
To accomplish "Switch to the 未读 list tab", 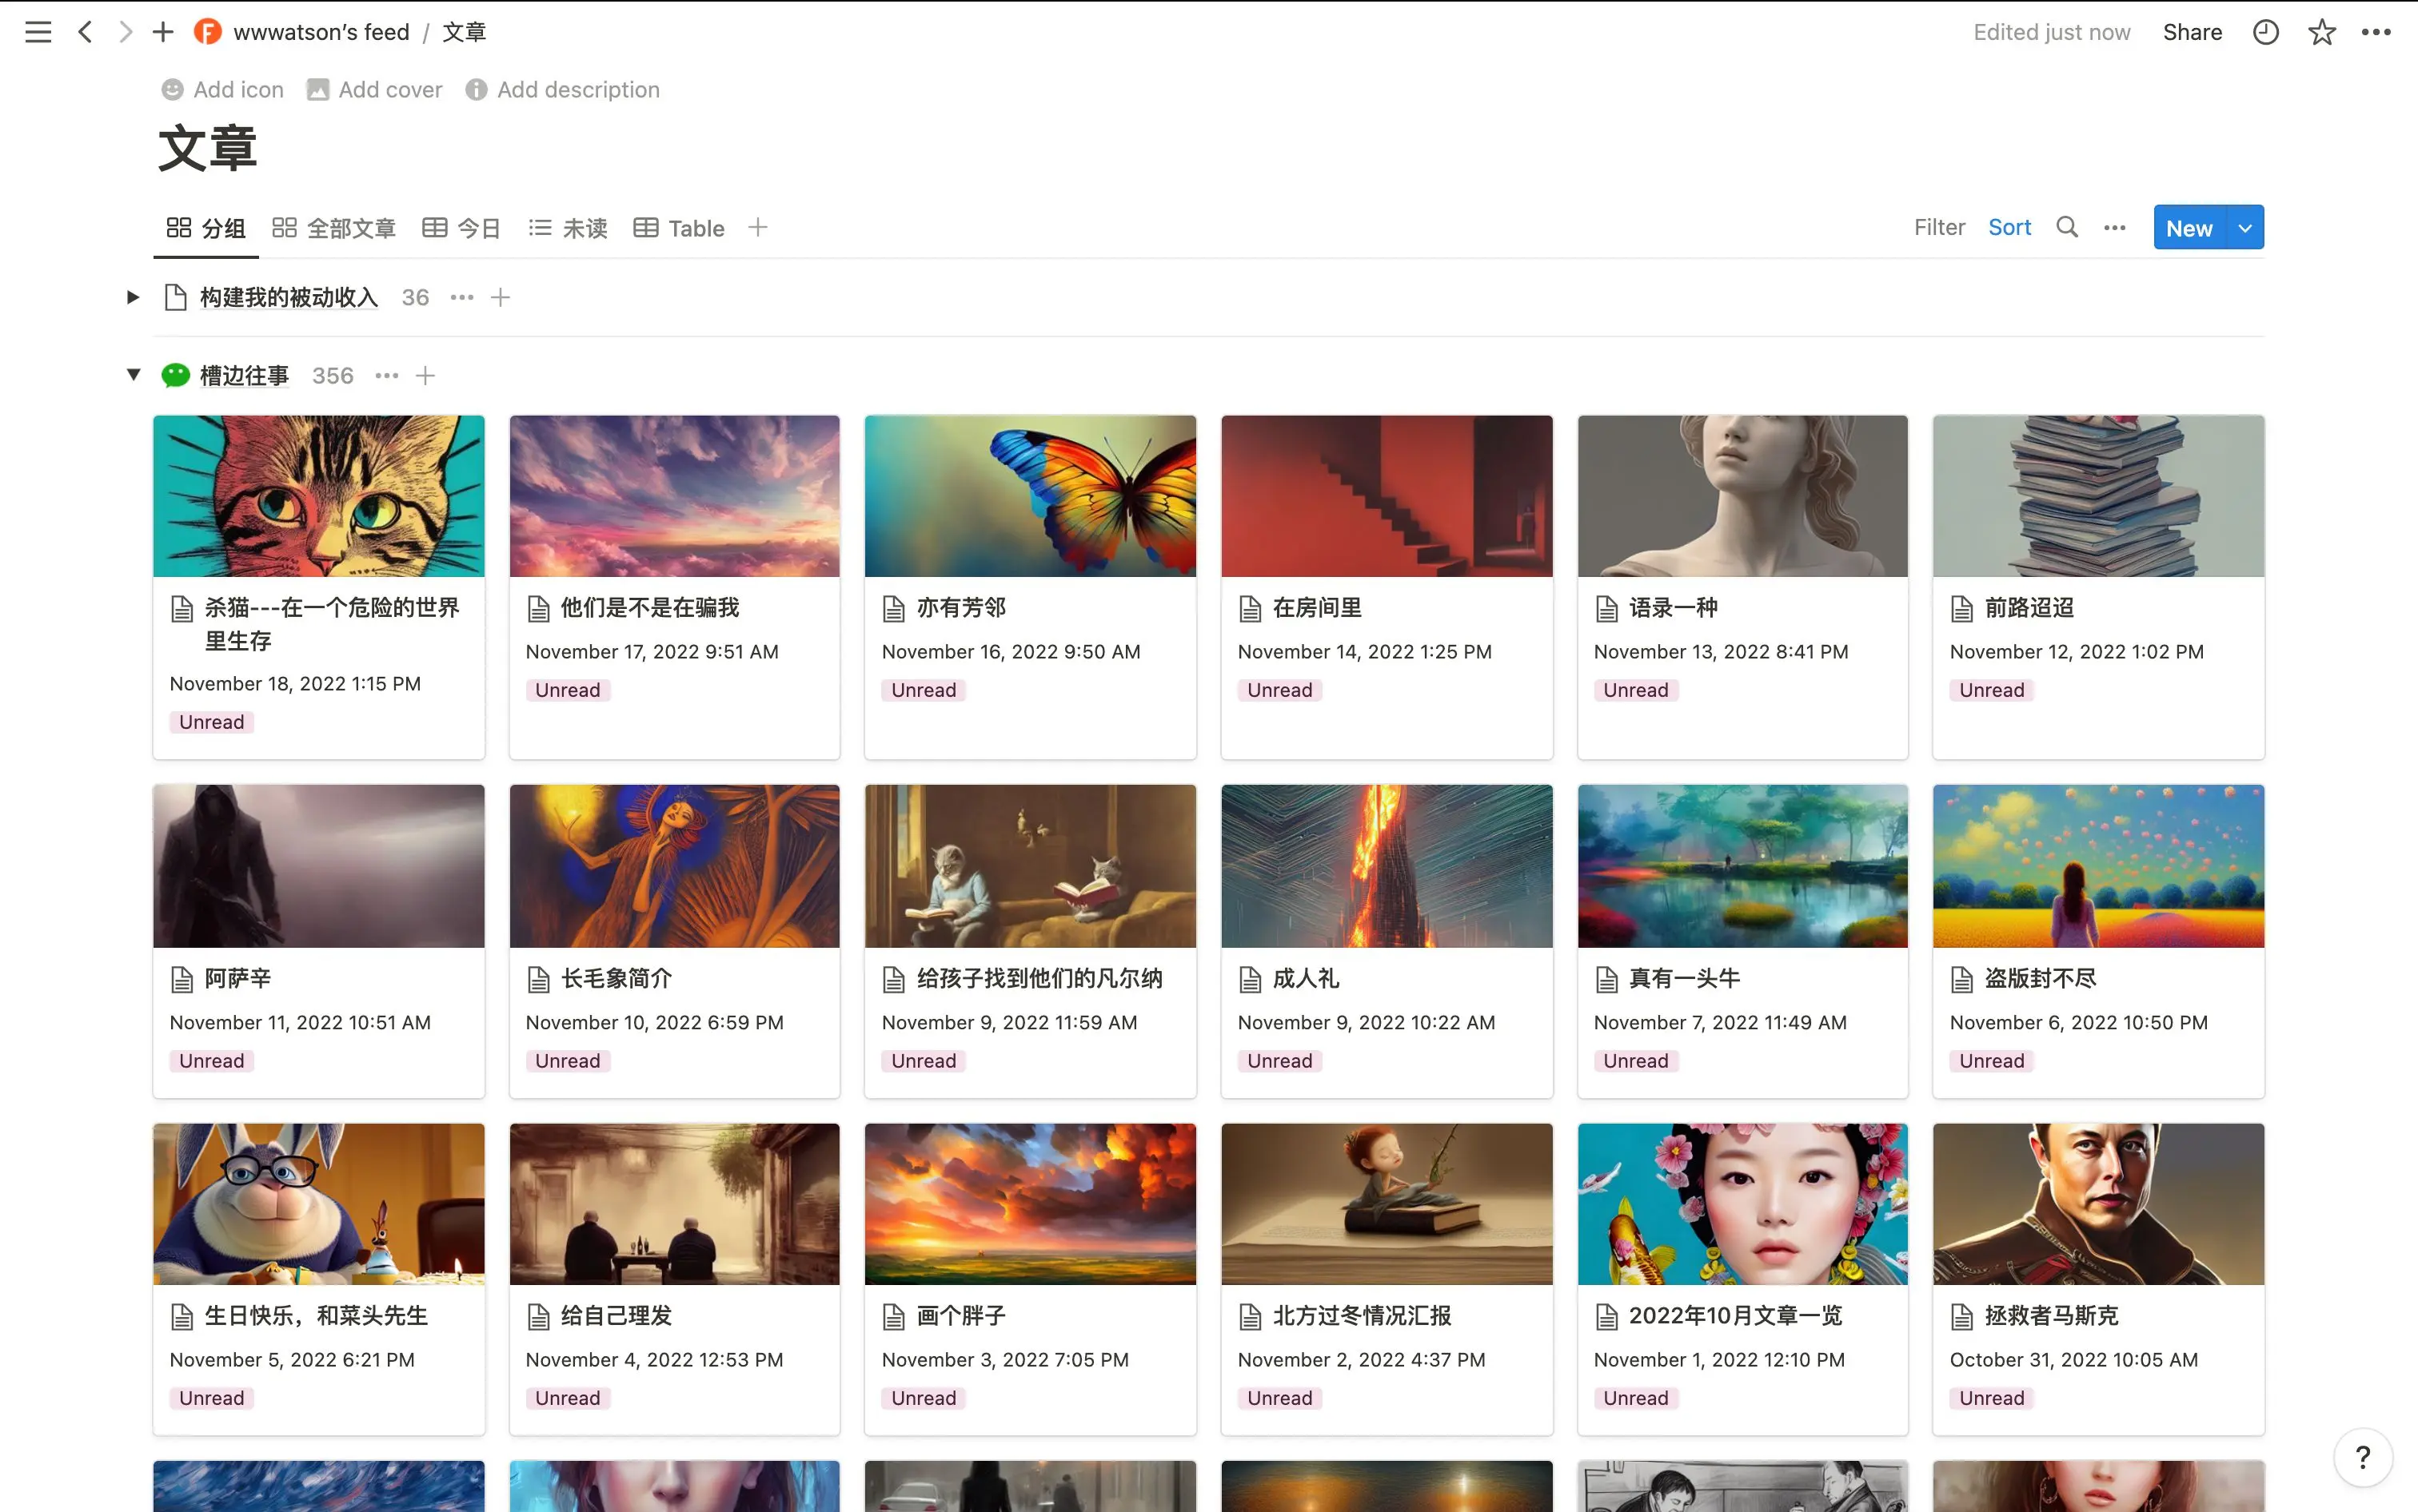I will coord(567,228).
